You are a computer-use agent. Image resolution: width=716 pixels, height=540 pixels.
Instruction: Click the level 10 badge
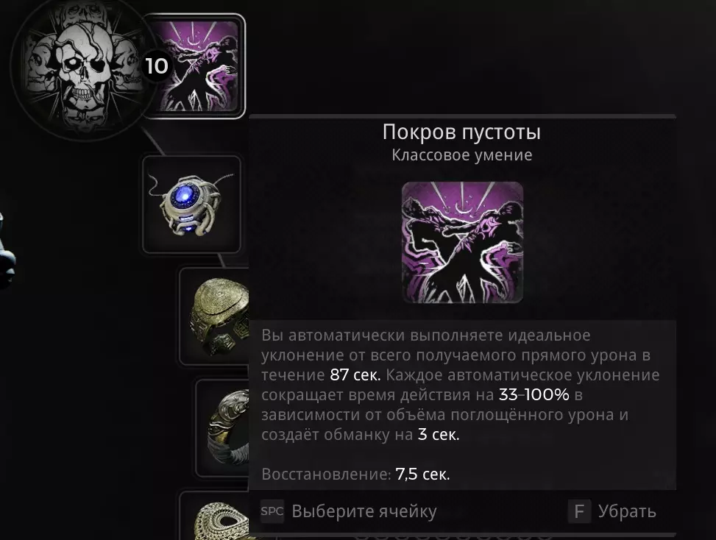[x=156, y=66]
